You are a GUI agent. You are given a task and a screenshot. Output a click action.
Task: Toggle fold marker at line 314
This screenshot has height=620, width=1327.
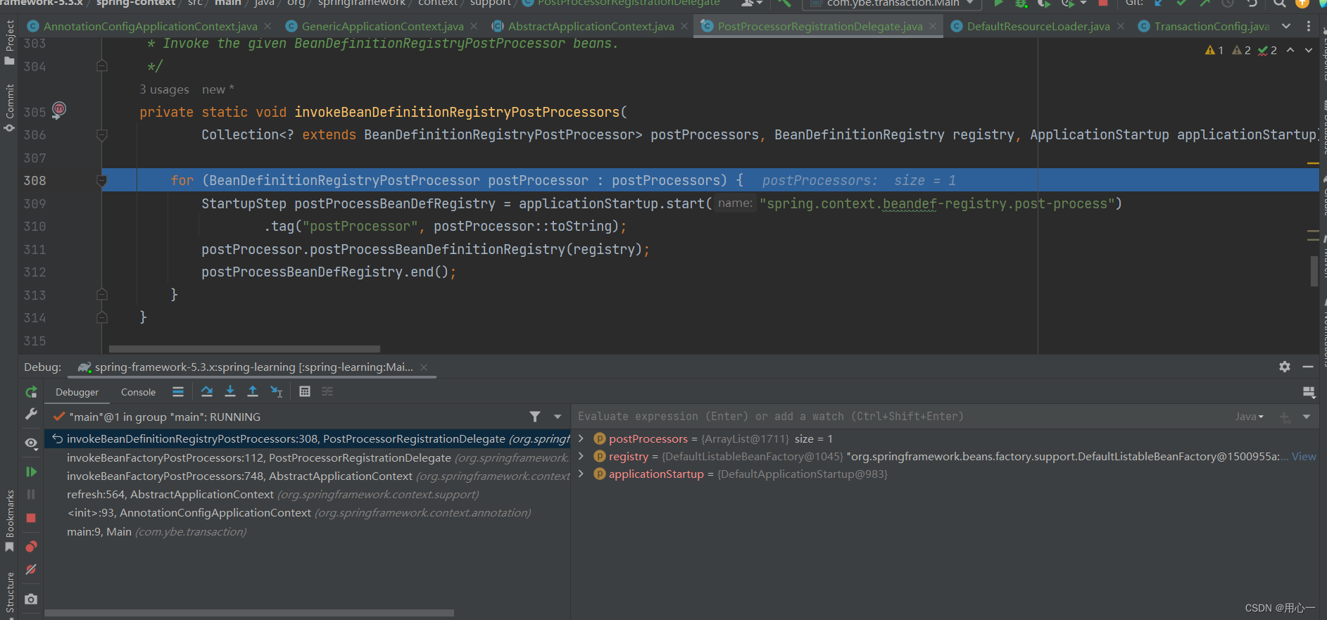coord(102,317)
